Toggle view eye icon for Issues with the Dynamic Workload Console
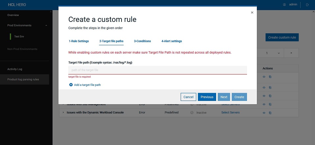 (x=264, y=113)
